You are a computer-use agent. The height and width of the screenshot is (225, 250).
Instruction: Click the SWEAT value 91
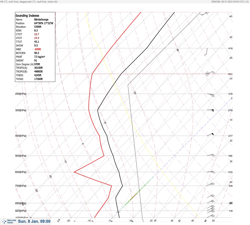pyautogui.click(x=36, y=60)
